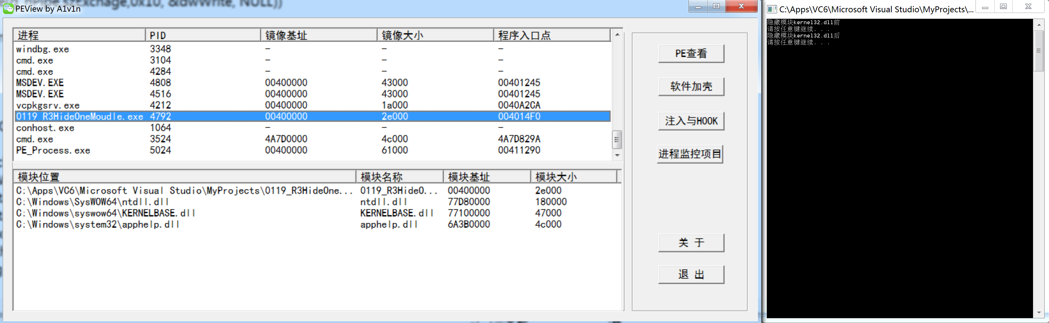Screen dimensions: 1049x323
Task: Launch the 进程监控项目 feature
Action: (690, 154)
